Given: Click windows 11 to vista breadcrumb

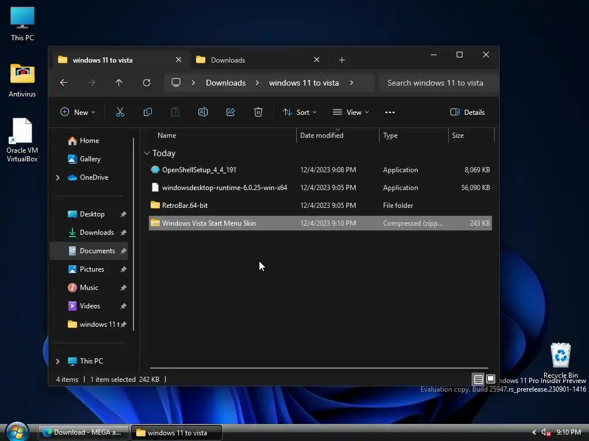Looking at the screenshot, I should pos(304,83).
